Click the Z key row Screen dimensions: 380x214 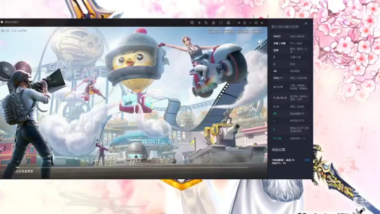coord(290,64)
